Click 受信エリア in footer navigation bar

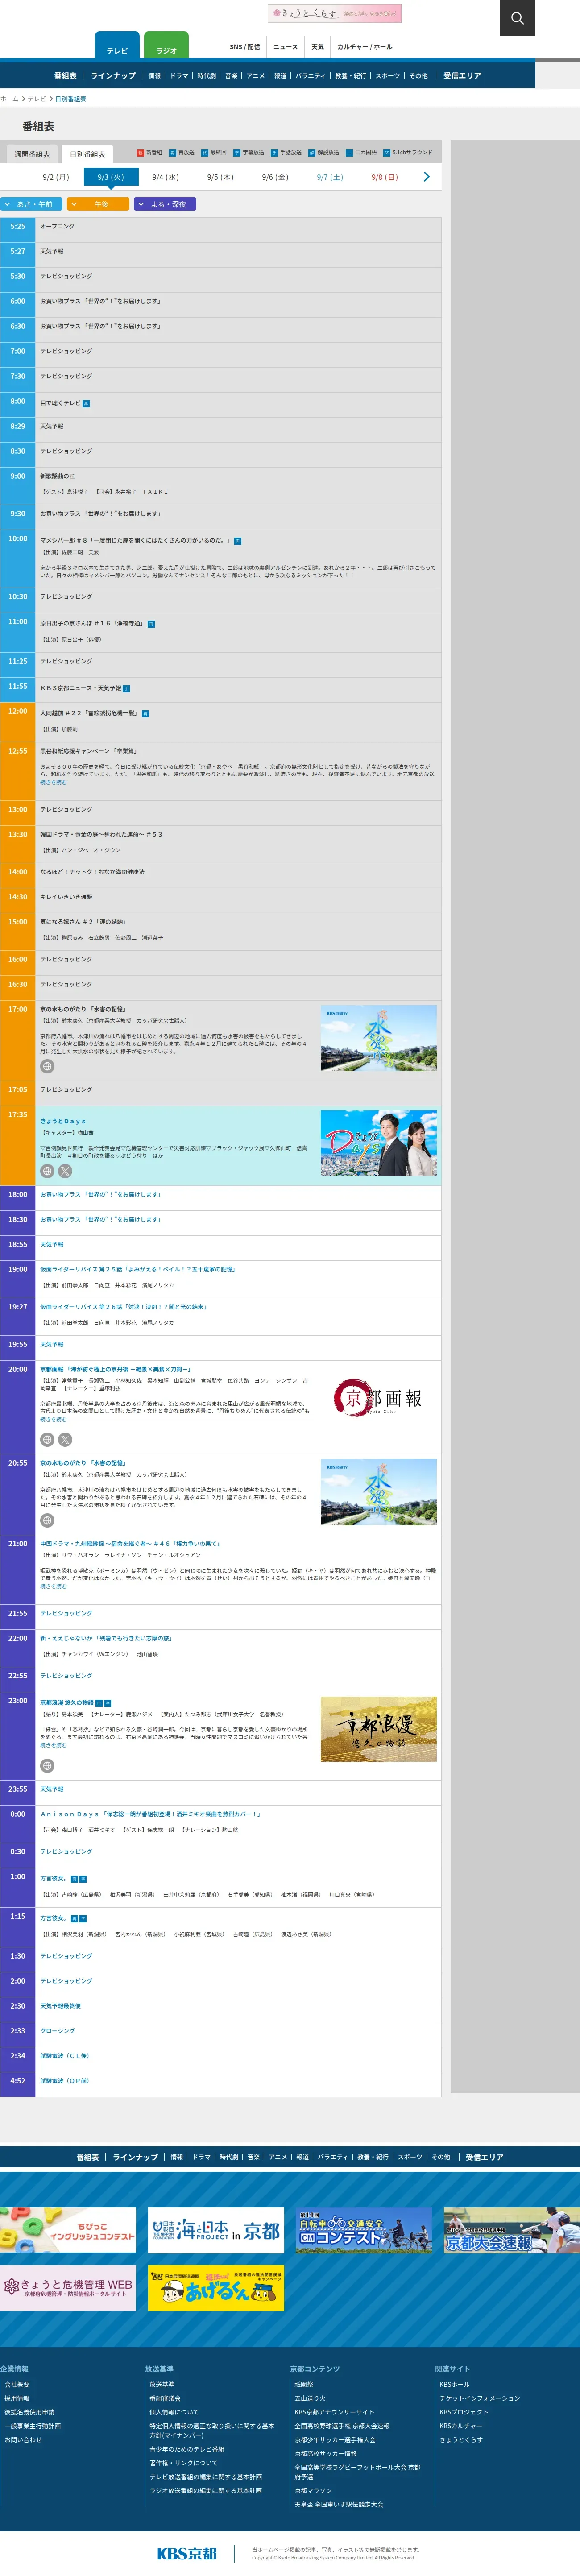coord(484,2157)
